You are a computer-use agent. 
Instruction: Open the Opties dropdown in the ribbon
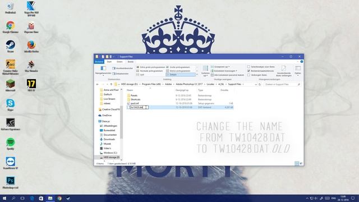[298, 71]
